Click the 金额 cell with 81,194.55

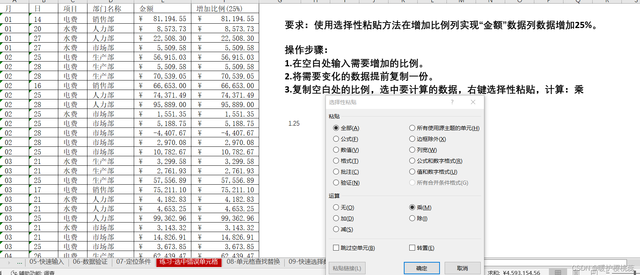tap(163, 19)
